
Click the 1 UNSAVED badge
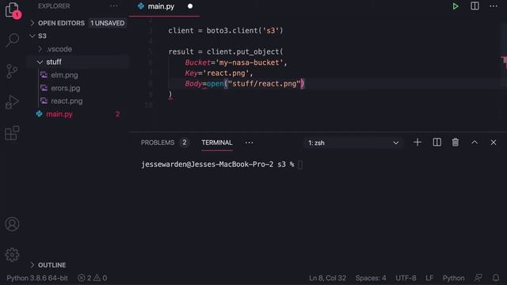[108, 23]
